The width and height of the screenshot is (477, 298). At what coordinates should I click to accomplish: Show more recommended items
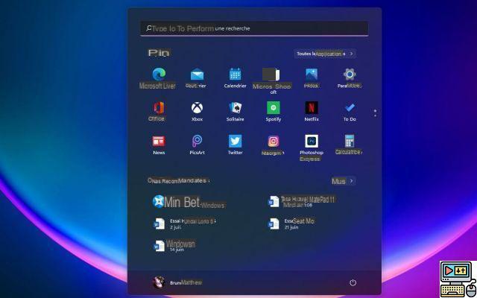pyautogui.click(x=343, y=181)
